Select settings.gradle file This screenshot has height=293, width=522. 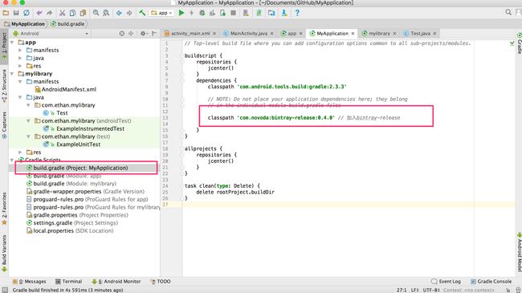72,222
